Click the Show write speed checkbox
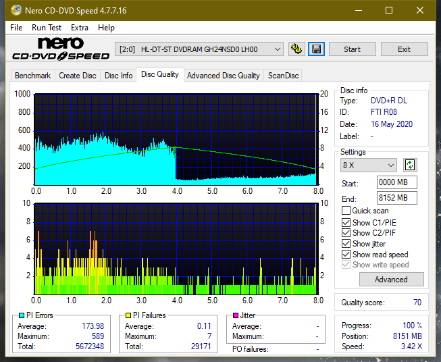Screen dimensions: 441x362 pos(346,265)
